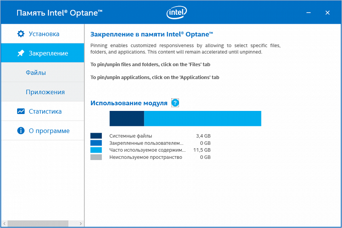Screen dimensions: 342x228
Task: Click the info icon beside О программе
Action: tap(21, 131)
